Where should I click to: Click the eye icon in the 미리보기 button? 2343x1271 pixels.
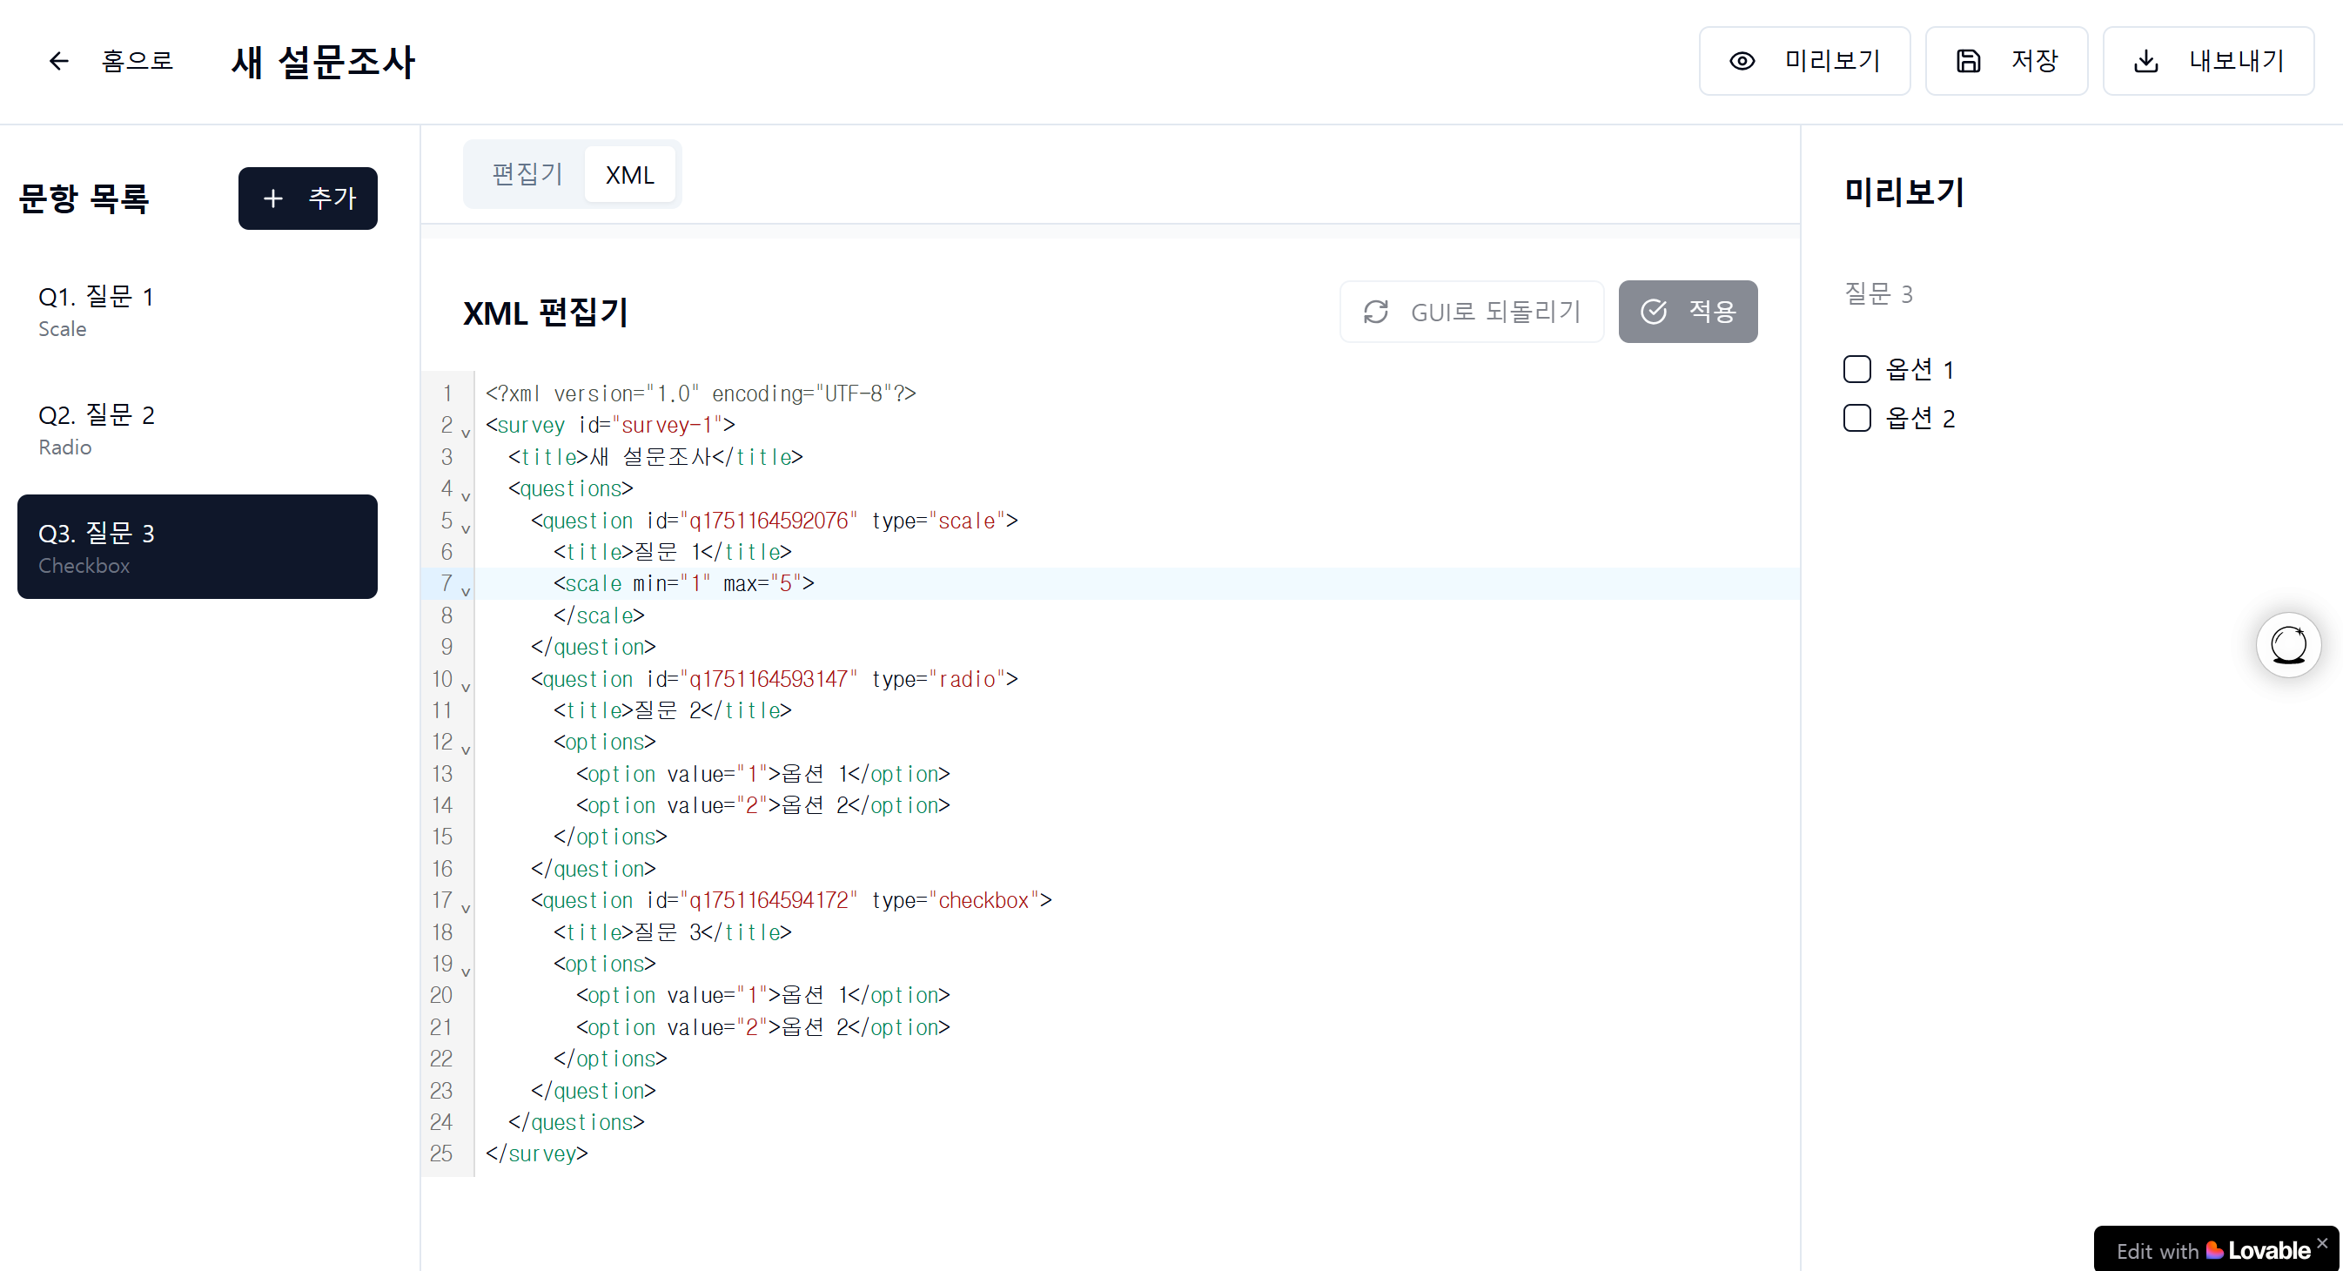pos(1742,61)
